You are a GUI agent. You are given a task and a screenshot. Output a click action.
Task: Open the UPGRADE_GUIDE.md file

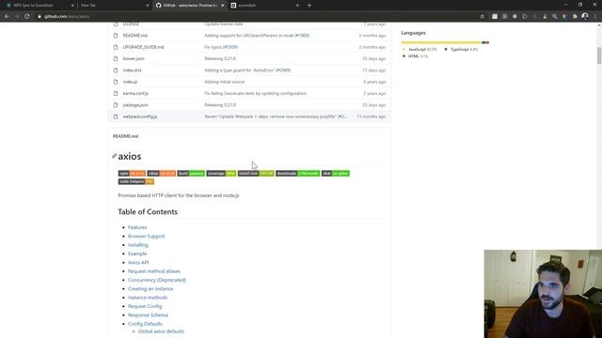(143, 47)
